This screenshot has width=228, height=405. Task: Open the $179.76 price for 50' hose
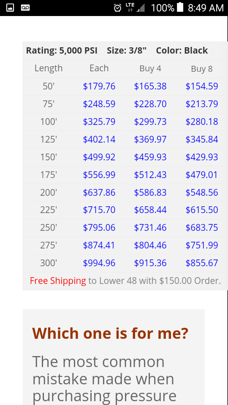click(99, 86)
